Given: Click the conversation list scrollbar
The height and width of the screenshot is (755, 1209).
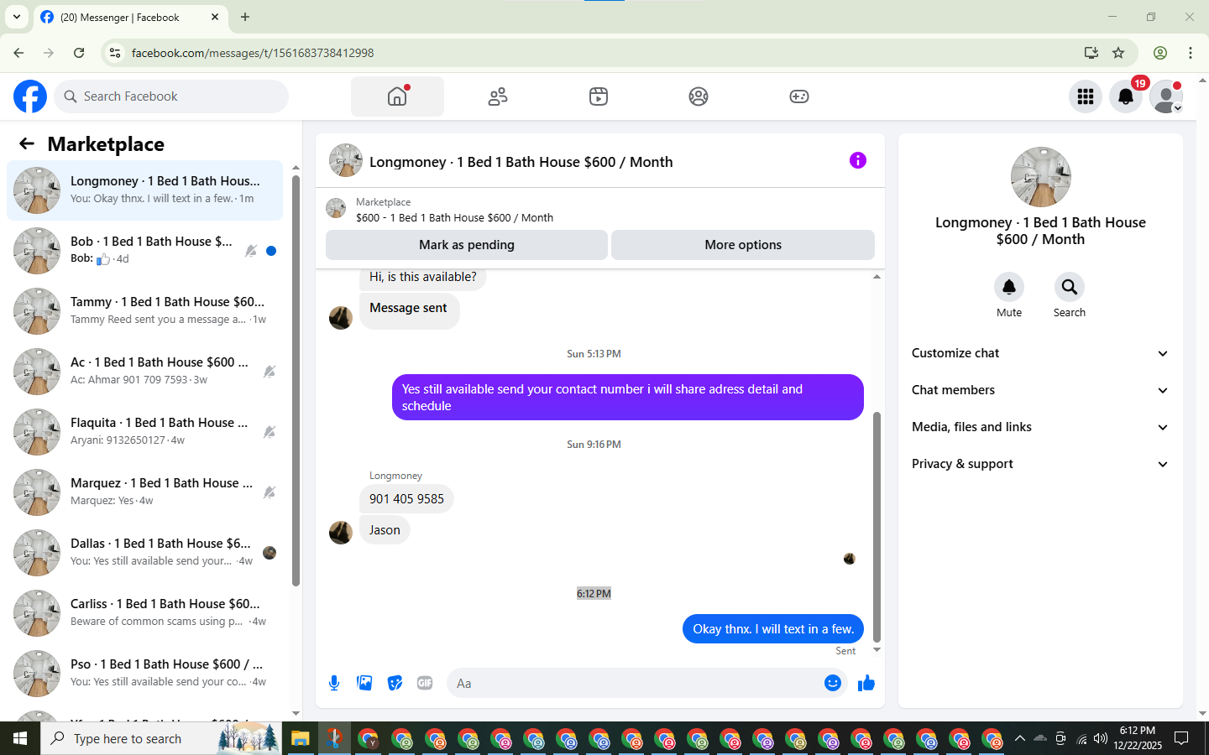Looking at the screenshot, I should pyautogui.click(x=296, y=380).
